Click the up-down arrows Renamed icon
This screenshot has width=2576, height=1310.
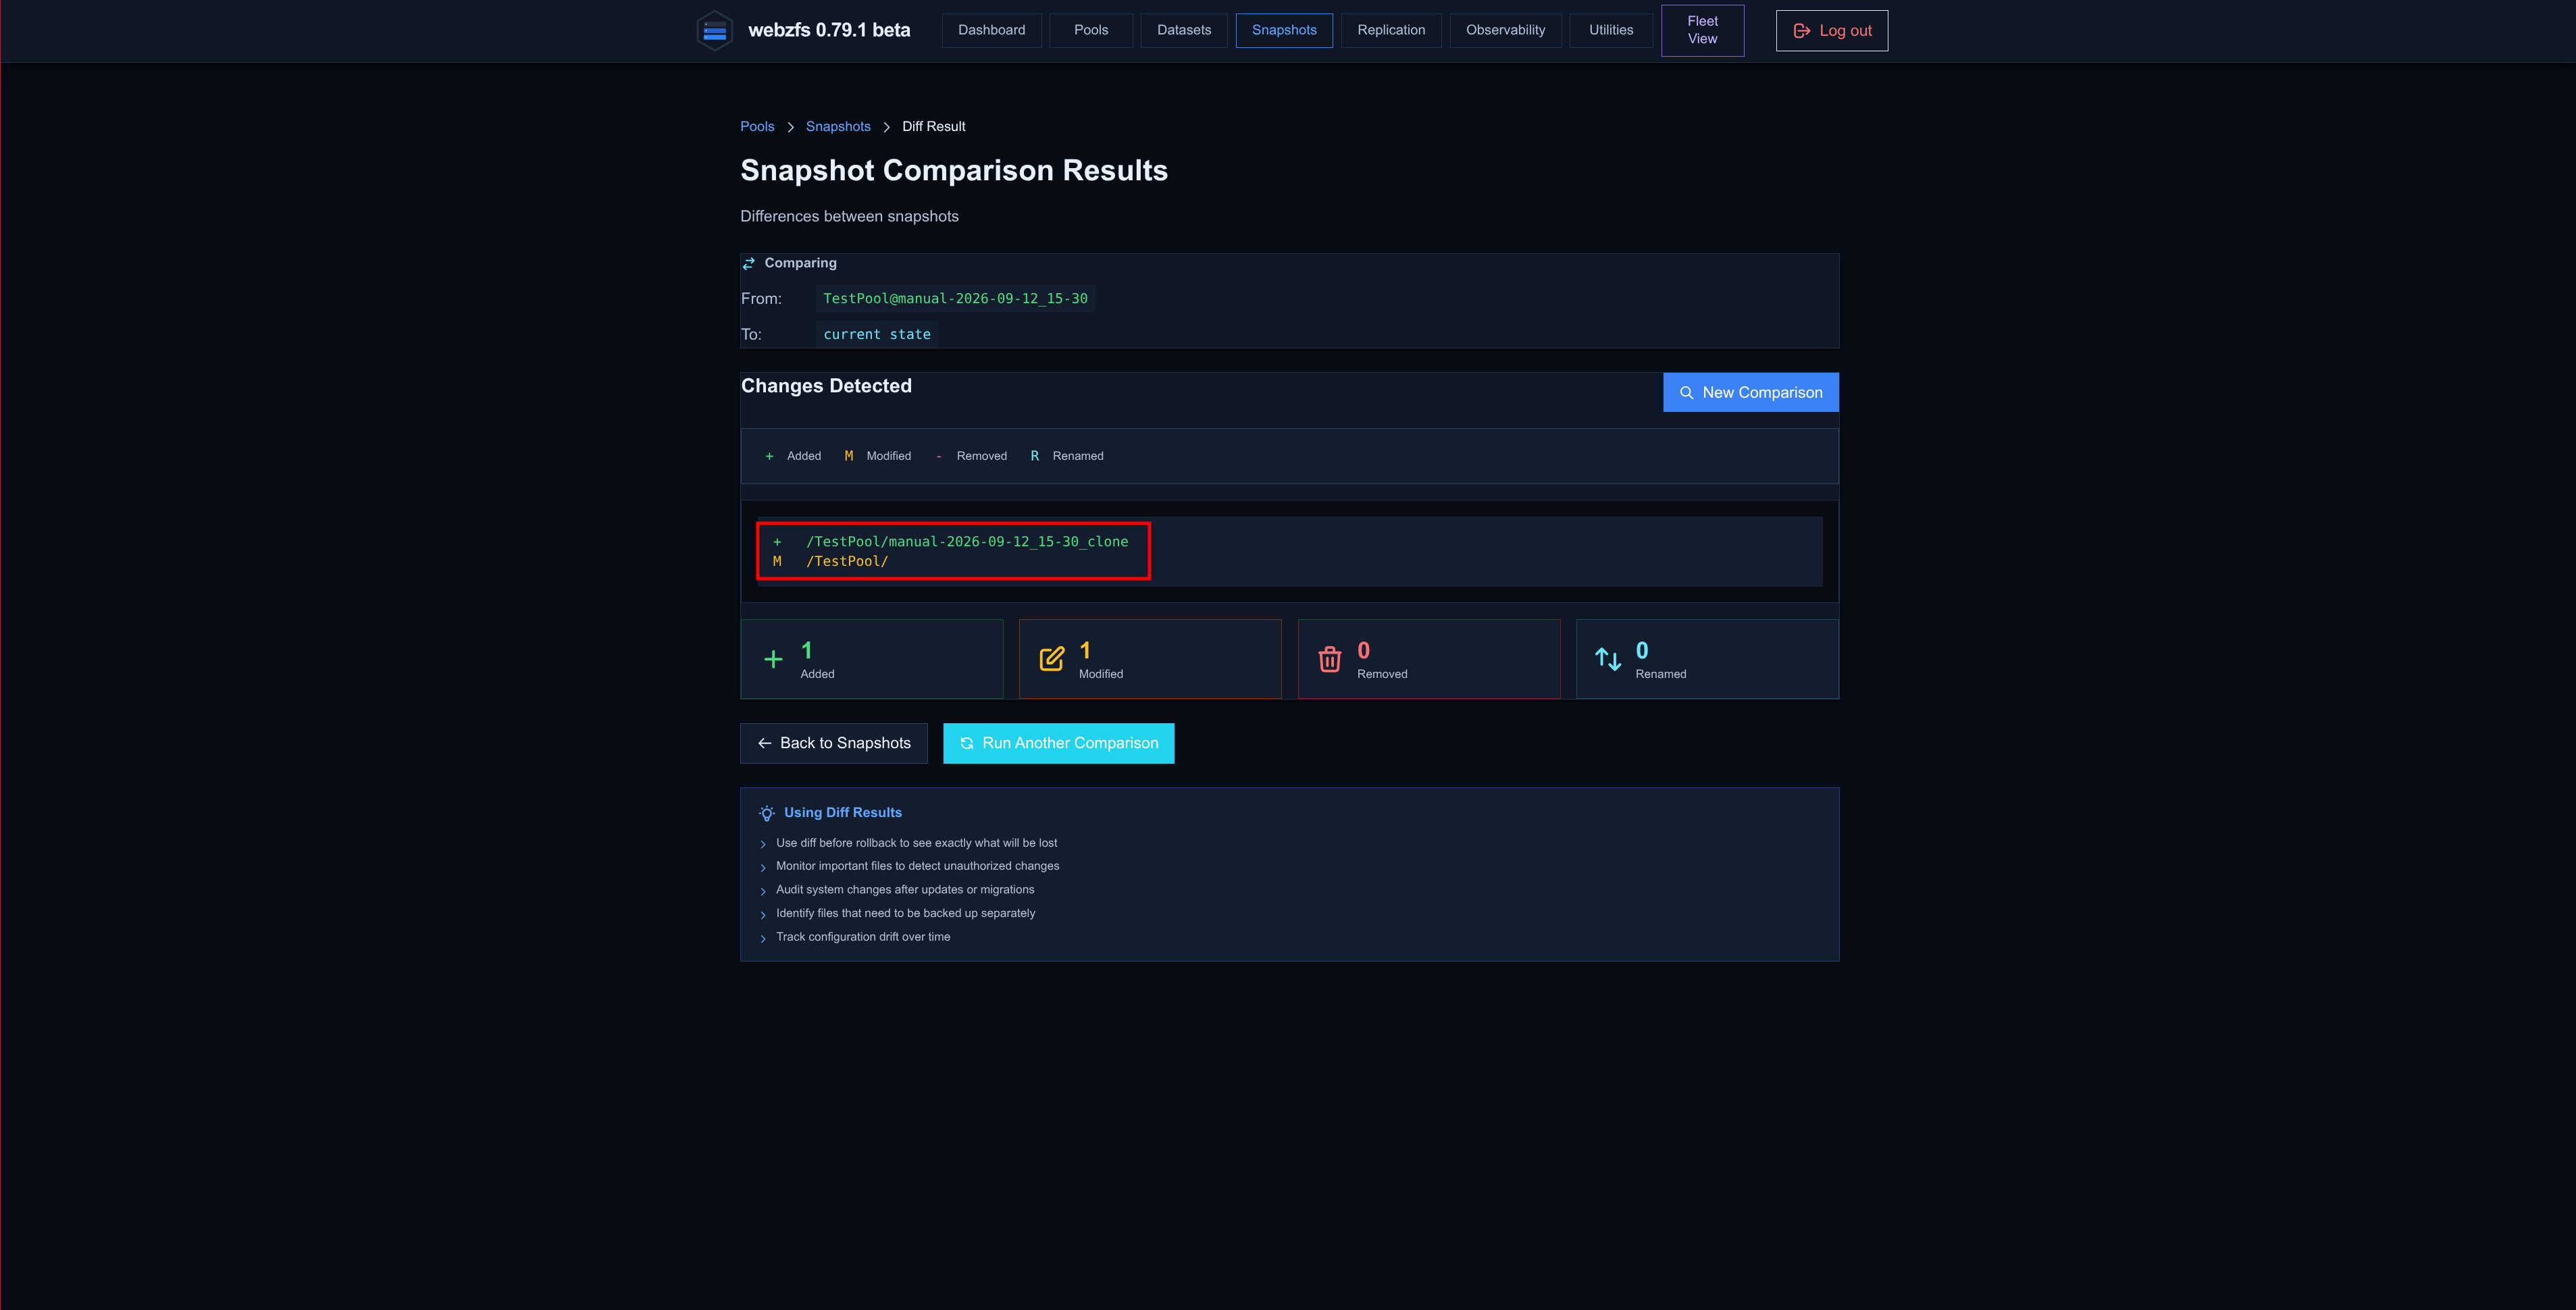click(x=1608, y=659)
